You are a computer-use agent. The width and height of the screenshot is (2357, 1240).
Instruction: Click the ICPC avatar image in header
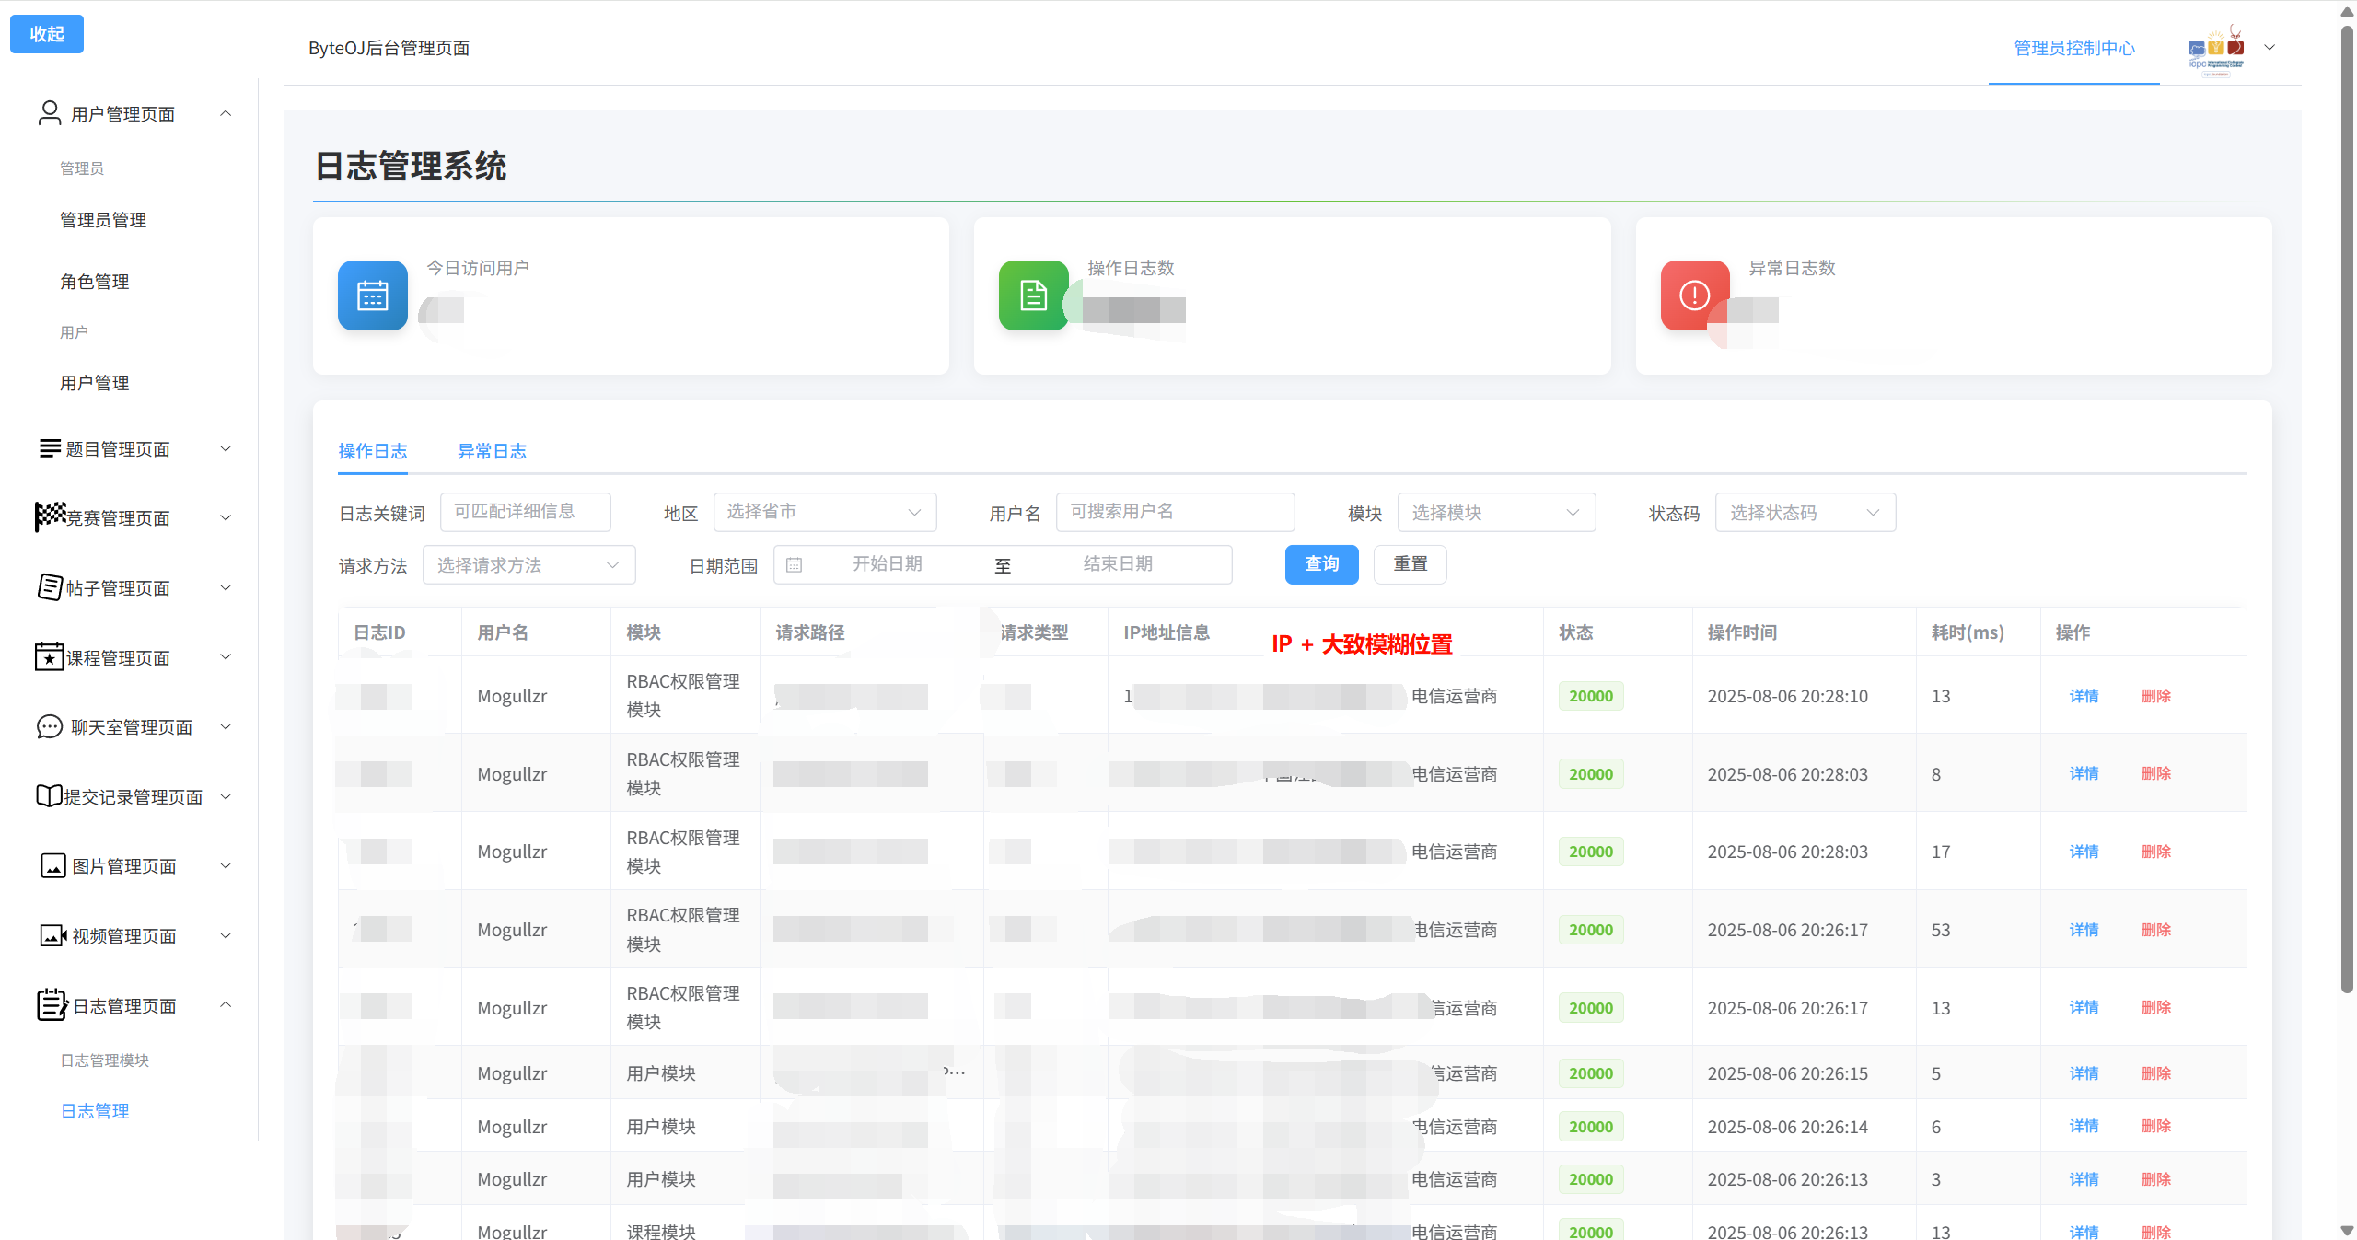coord(2216,50)
